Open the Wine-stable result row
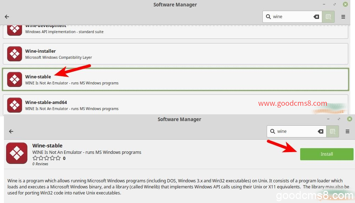The height and width of the screenshot is (203, 355). pyautogui.click(x=176, y=79)
